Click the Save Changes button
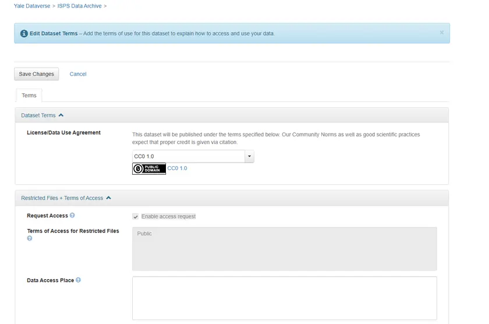Viewport: 489px width, 324px height. point(36,74)
